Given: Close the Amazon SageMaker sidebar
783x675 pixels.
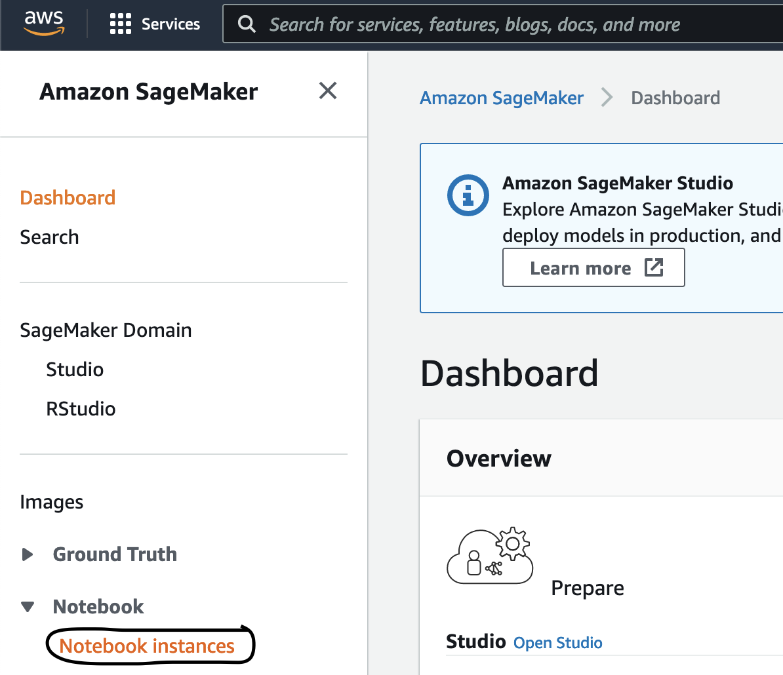Looking at the screenshot, I should pos(327,90).
